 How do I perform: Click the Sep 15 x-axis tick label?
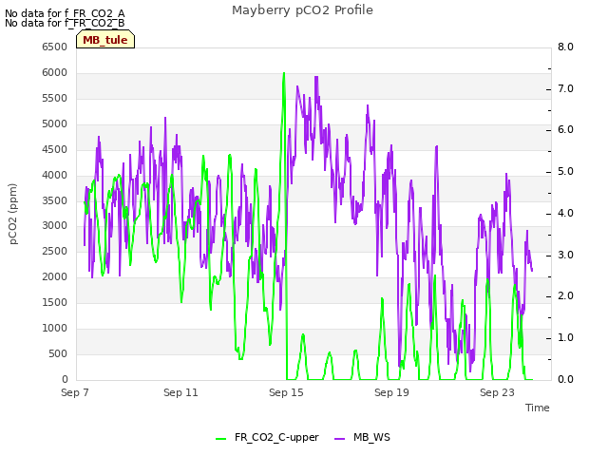[286, 392]
